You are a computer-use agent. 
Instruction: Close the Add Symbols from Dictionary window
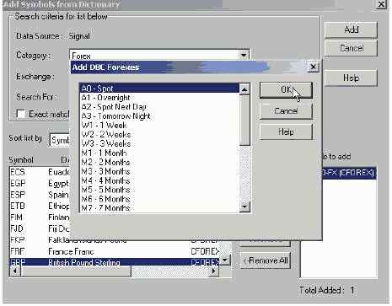click(381, 4)
